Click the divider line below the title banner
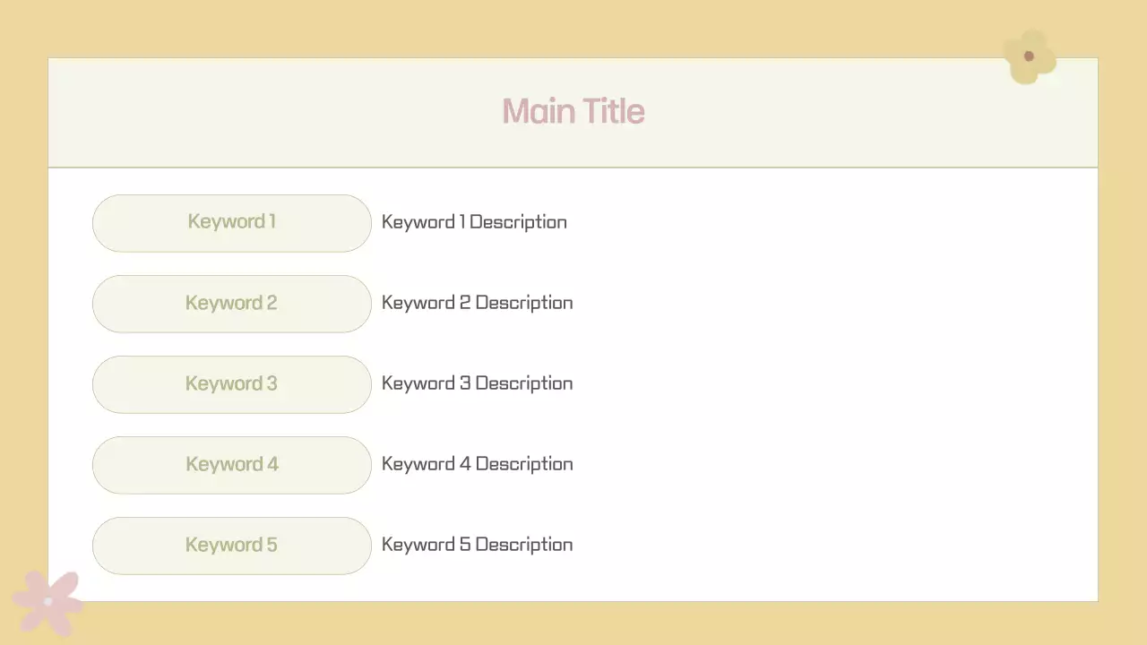The height and width of the screenshot is (645, 1147). [573, 168]
